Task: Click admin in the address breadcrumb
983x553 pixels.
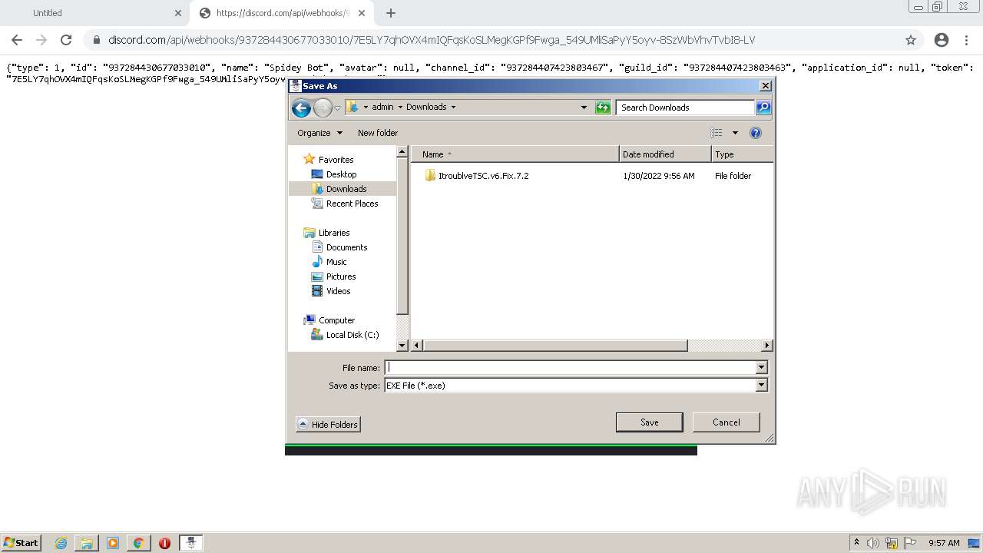Action: pos(382,108)
